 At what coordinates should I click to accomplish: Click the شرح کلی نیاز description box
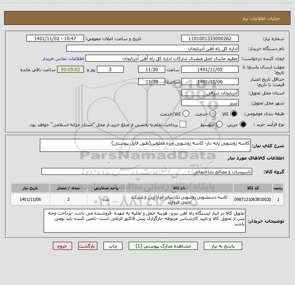click(145, 145)
